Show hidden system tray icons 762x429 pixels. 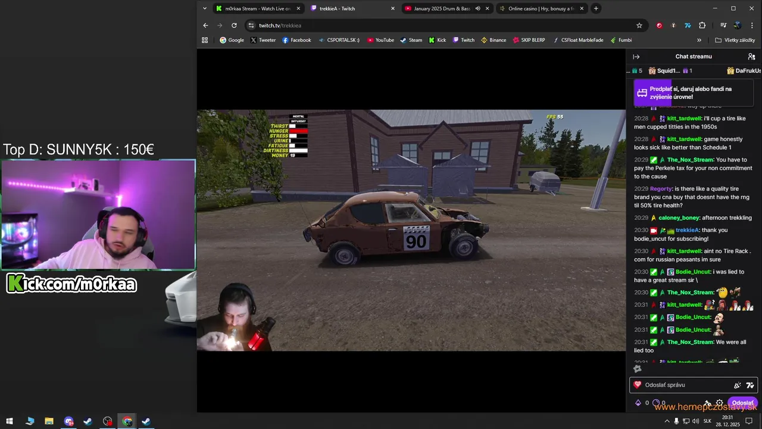pos(667,421)
